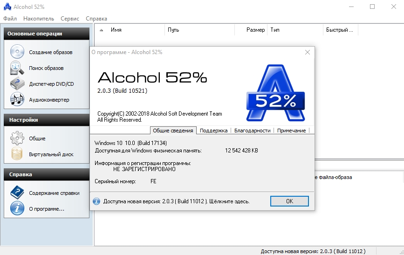Screen dimensions: 404x255
Task: Open the Файл menu
Action: pos(10,19)
